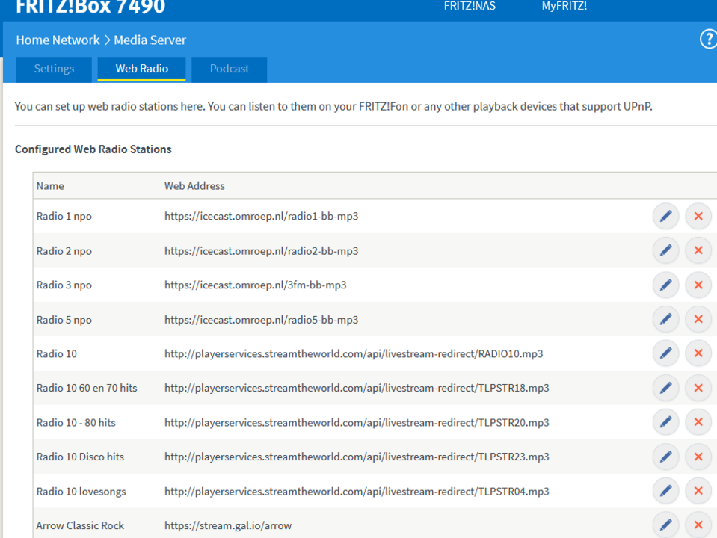Open FRITZ!NAS from the header
This screenshot has height=538, width=717.
(x=470, y=6)
